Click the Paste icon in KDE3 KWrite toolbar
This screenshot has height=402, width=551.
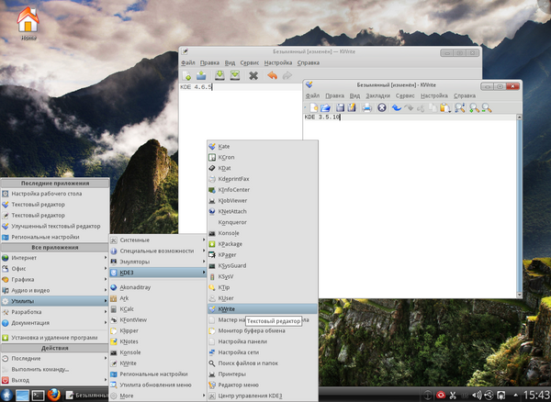[x=444, y=107]
